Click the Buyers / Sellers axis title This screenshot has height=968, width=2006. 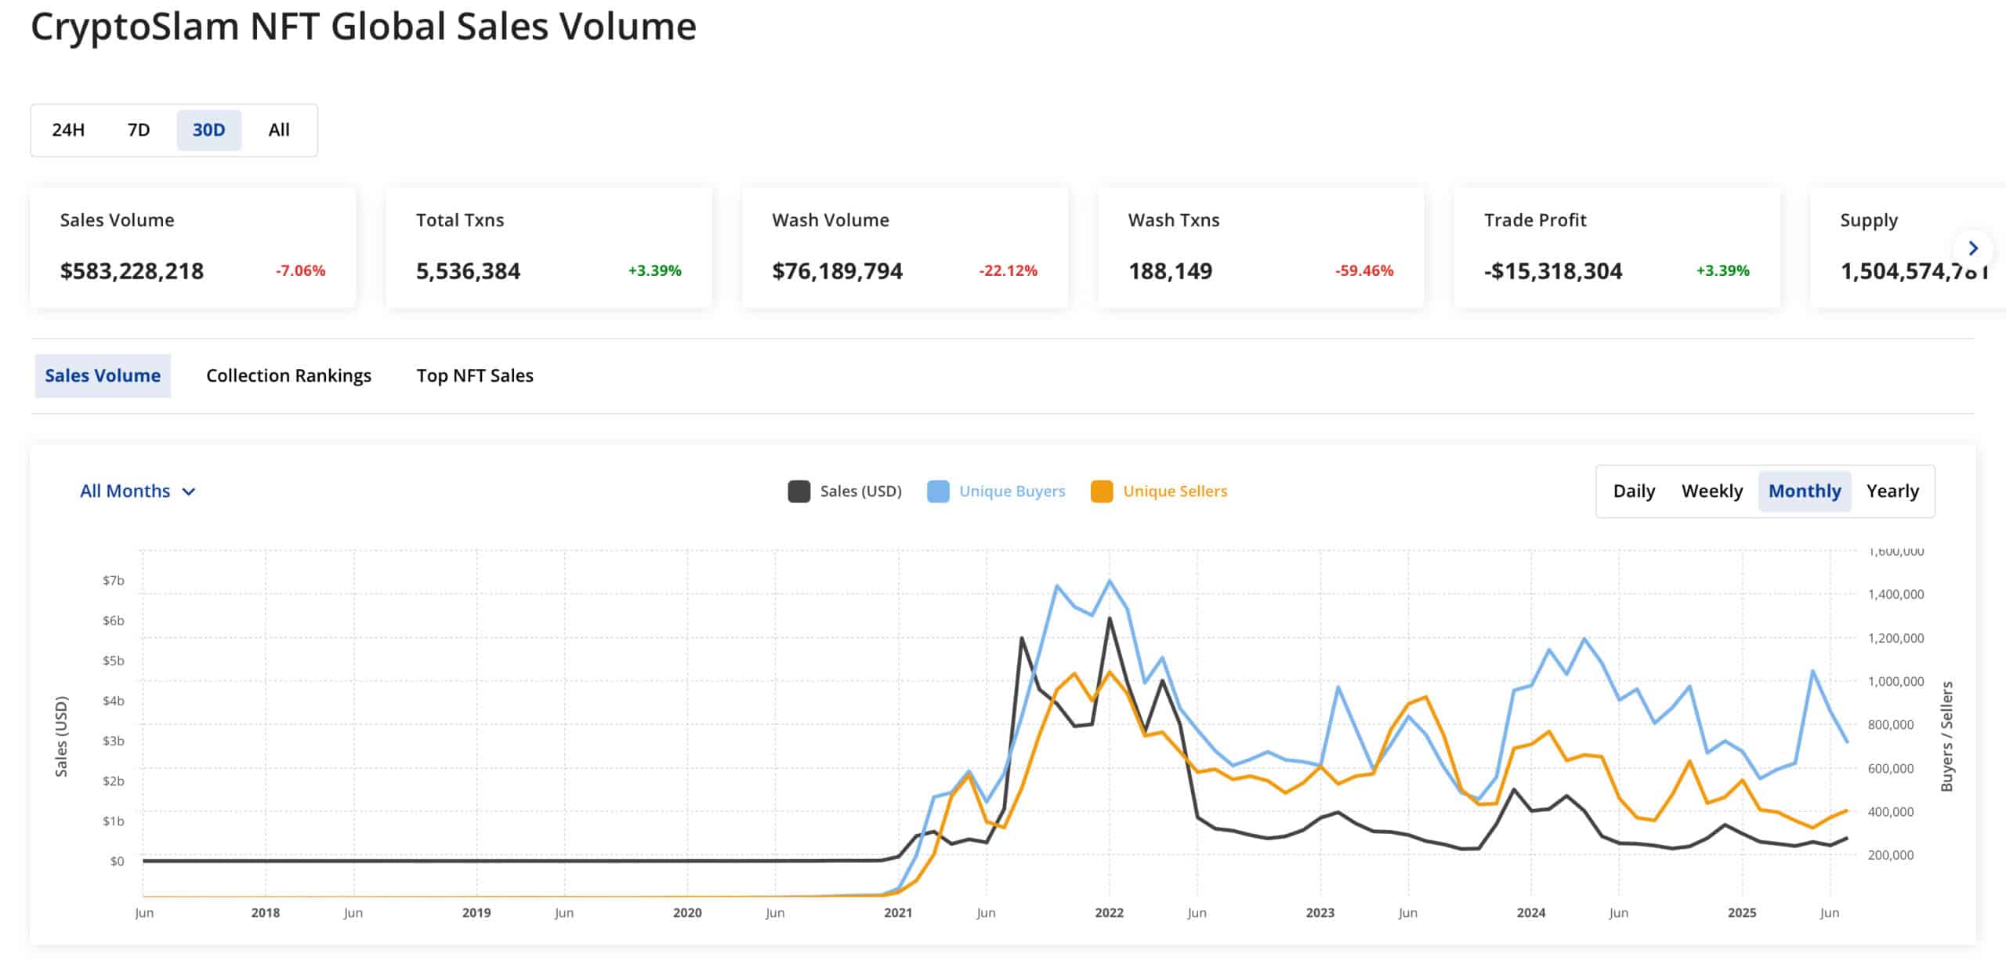1946,736
